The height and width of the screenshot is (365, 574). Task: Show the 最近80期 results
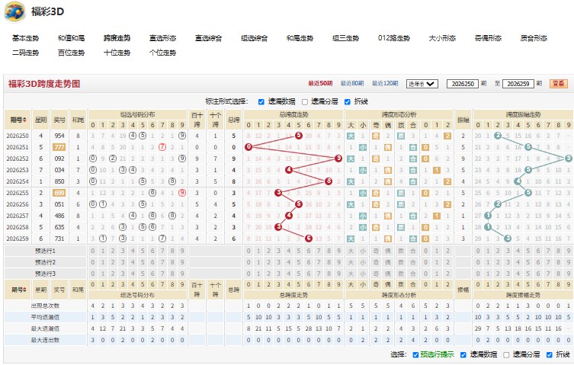[352, 84]
